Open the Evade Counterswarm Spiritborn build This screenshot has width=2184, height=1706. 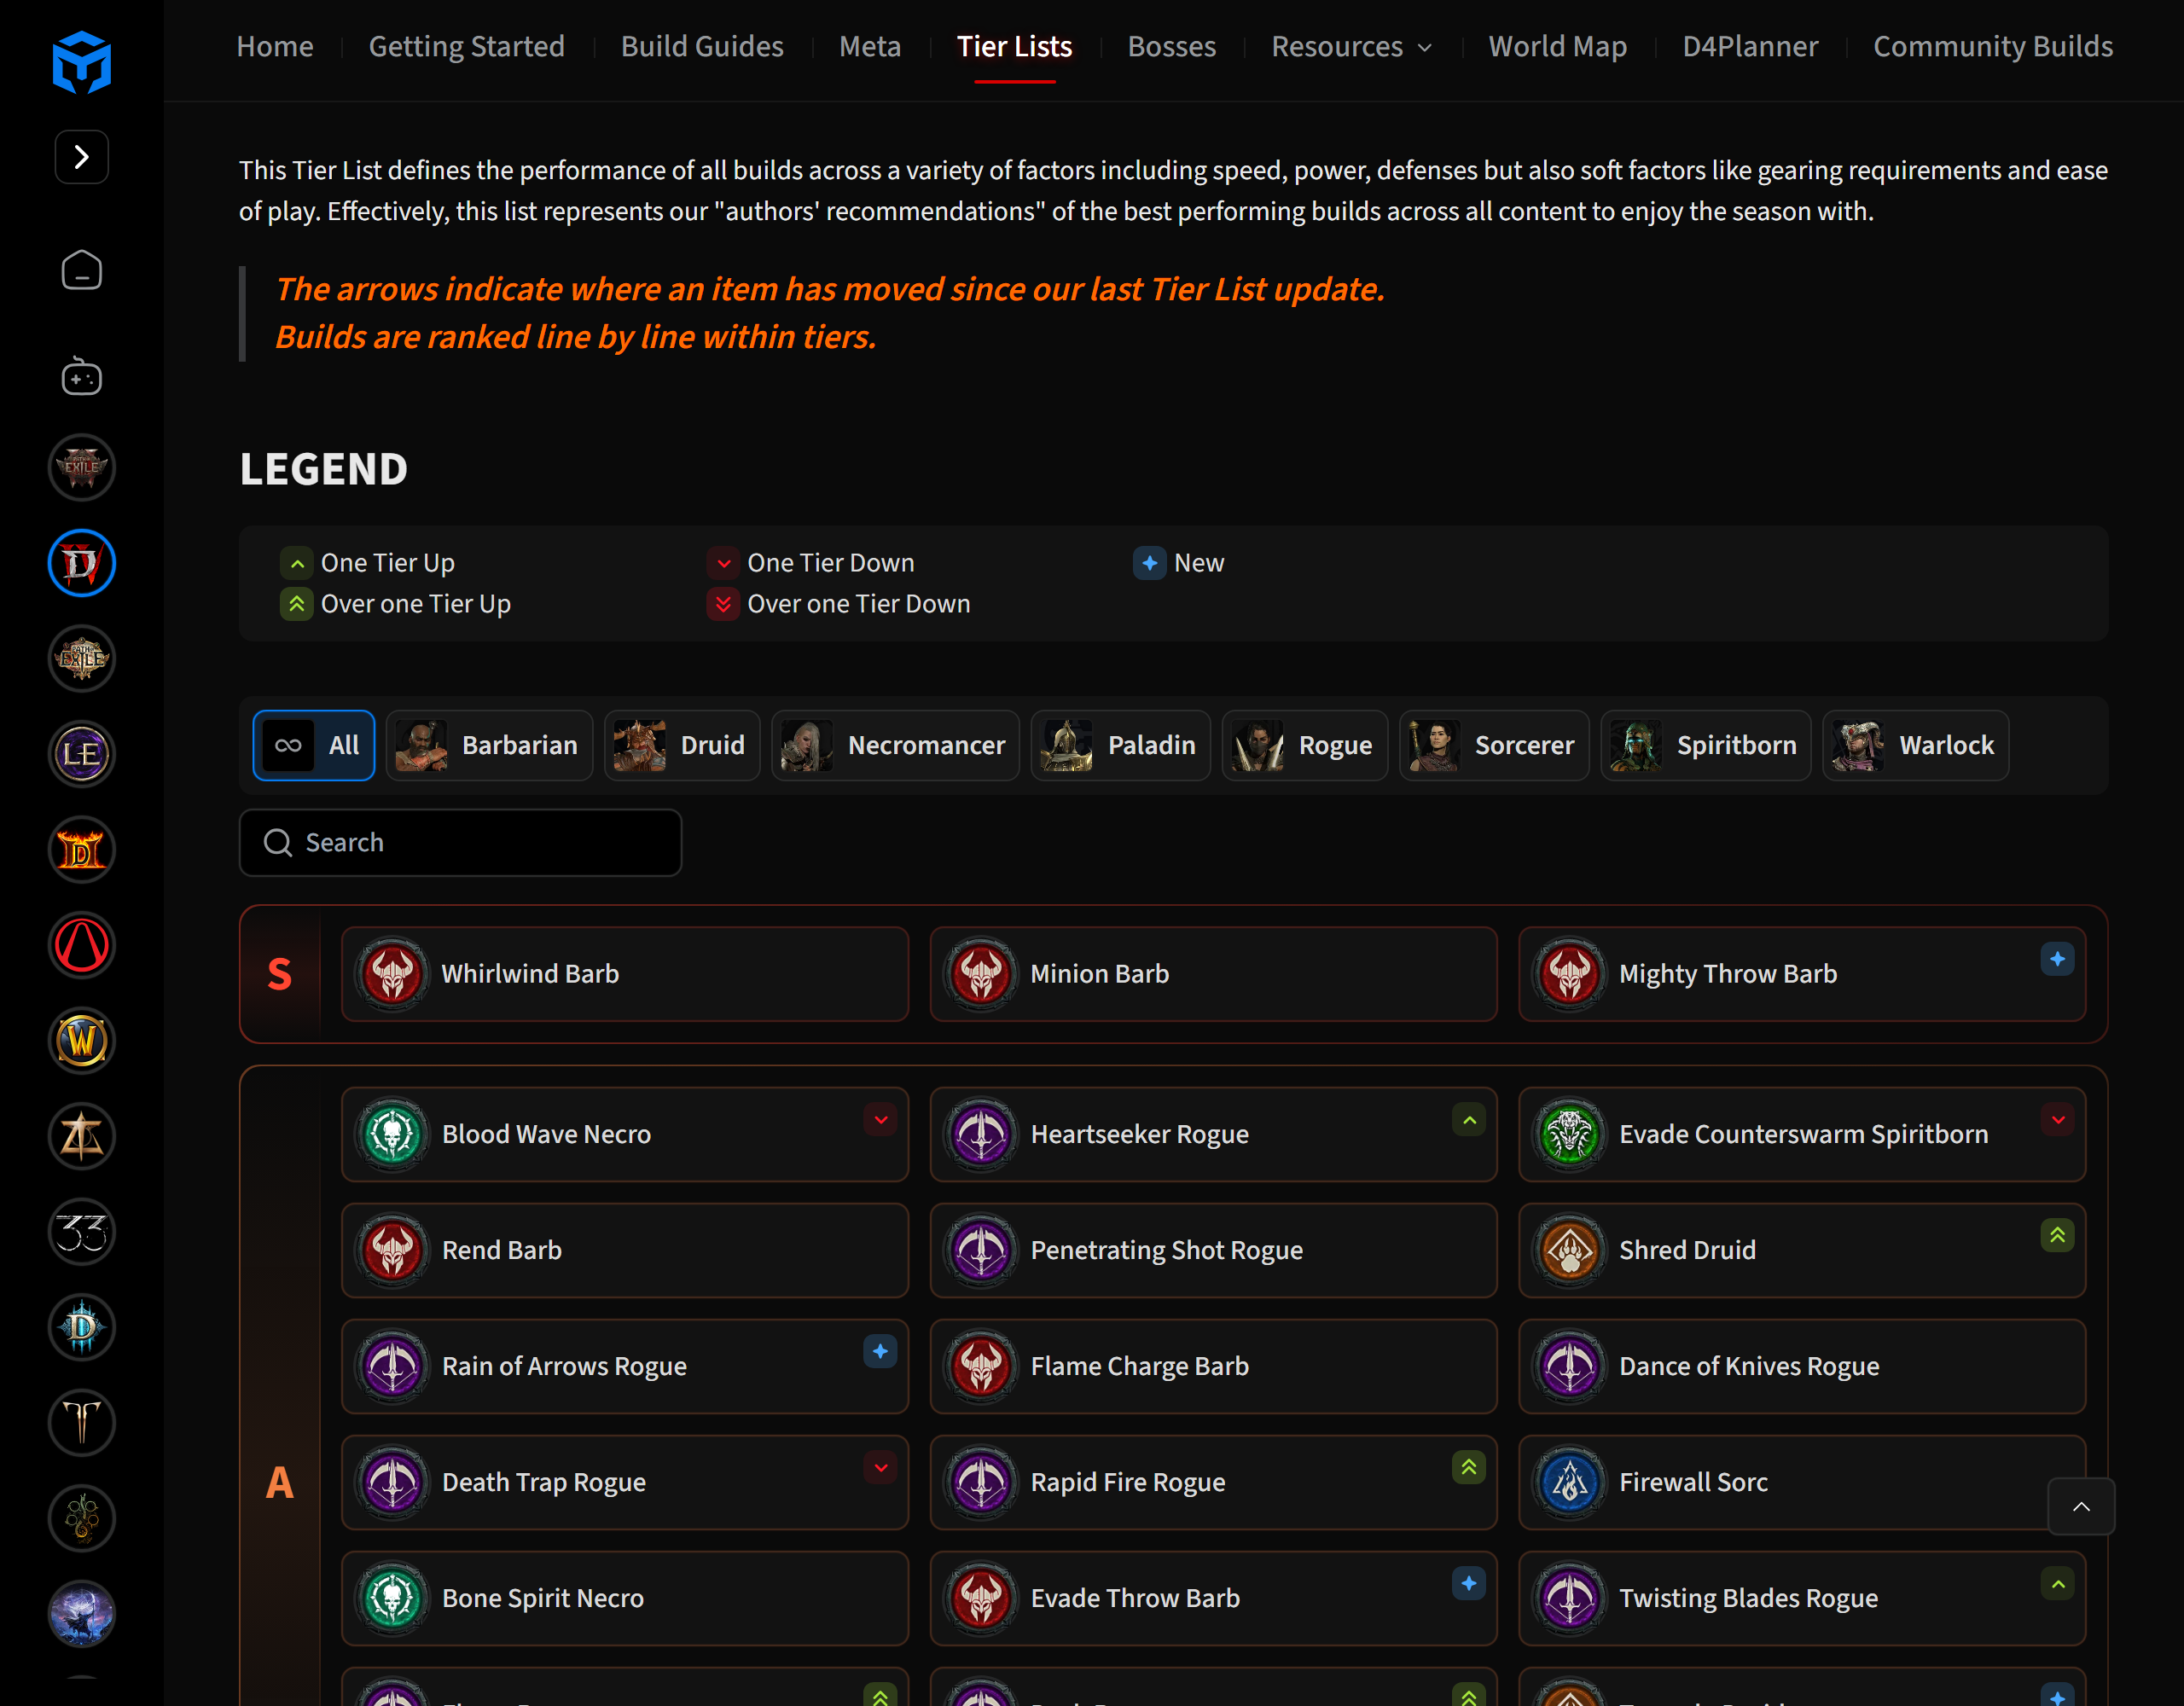click(1802, 1134)
